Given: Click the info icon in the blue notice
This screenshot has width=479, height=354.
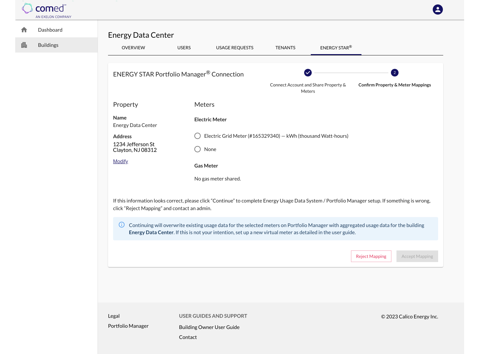Looking at the screenshot, I should [x=122, y=225].
